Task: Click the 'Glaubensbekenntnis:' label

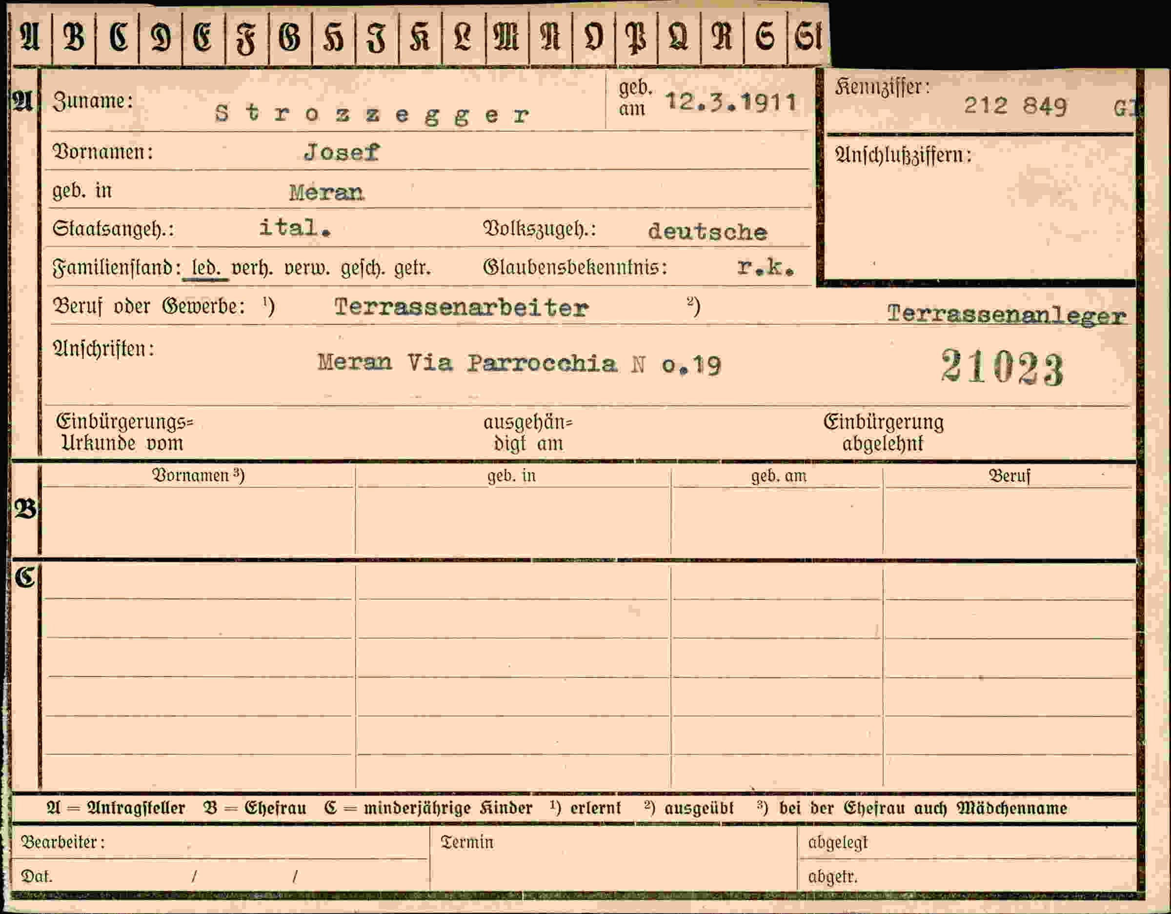Action: click(575, 267)
